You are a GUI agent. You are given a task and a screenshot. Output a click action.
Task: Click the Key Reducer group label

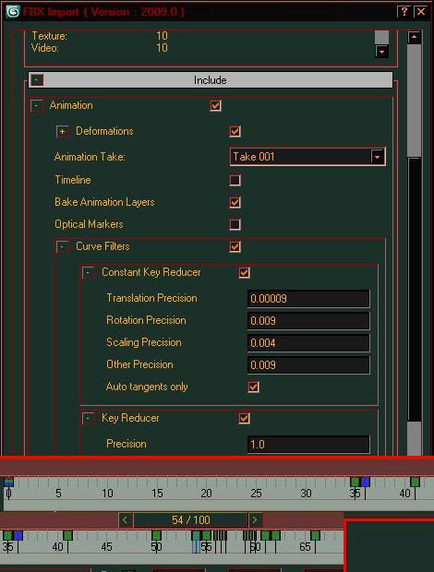click(x=130, y=418)
